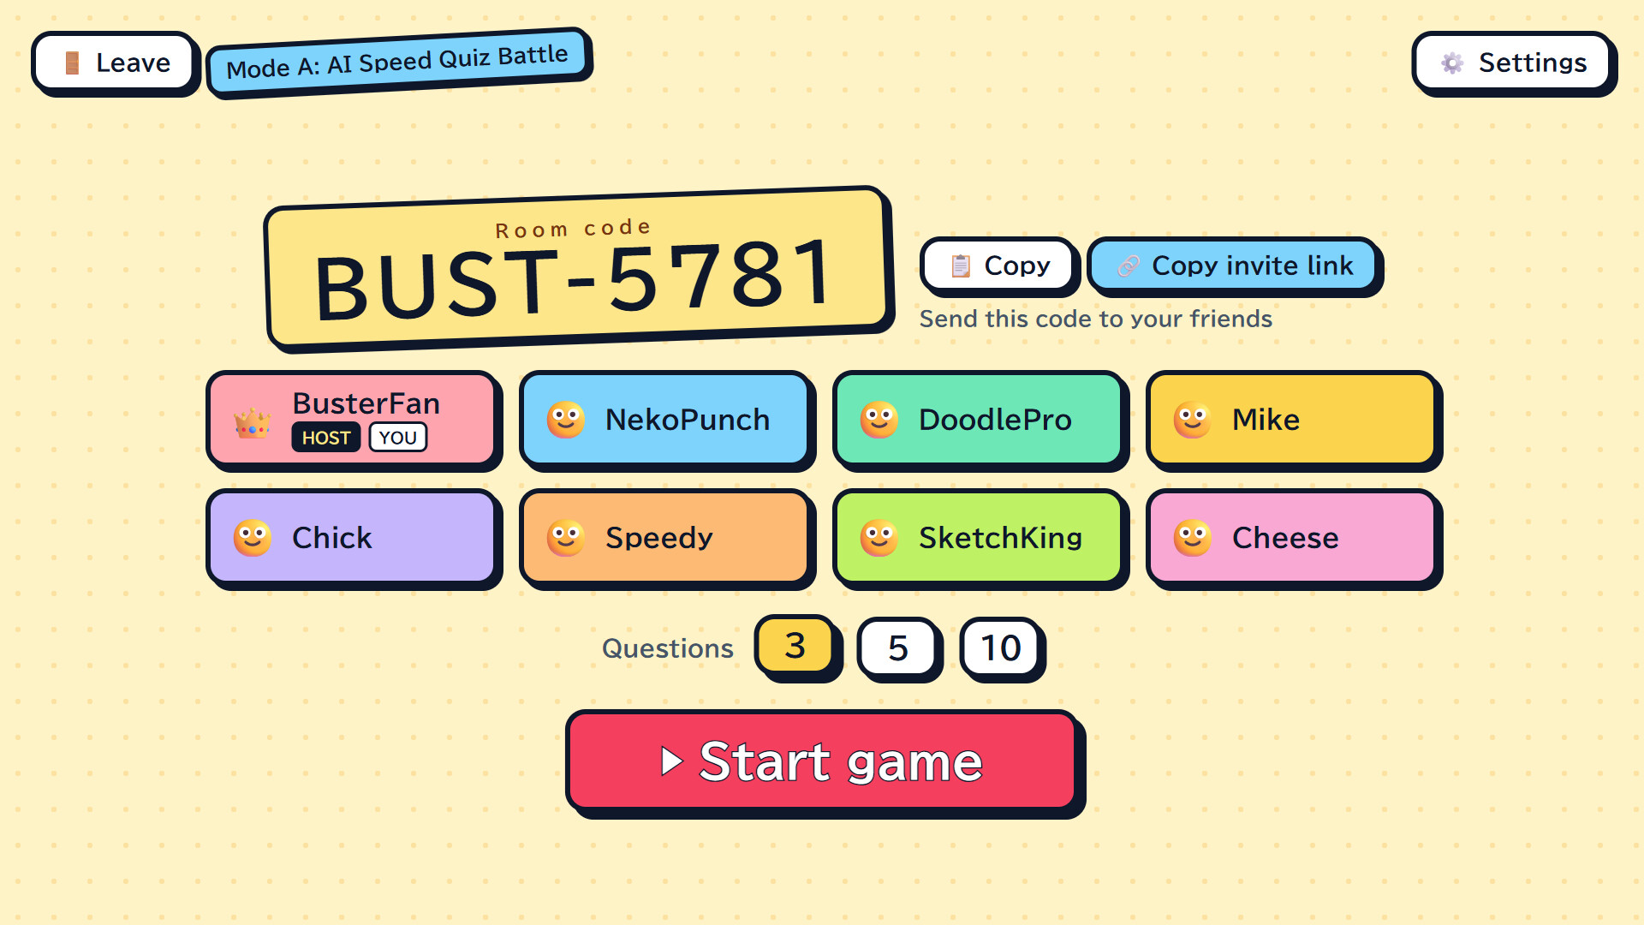Image resolution: width=1644 pixels, height=925 pixels.
Task: Click NekoPunch's smiley avatar
Action: [x=566, y=420]
